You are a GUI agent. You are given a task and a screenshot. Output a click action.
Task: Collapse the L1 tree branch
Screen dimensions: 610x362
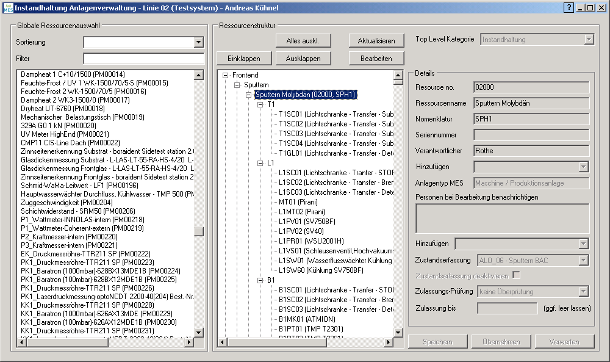click(260, 163)
